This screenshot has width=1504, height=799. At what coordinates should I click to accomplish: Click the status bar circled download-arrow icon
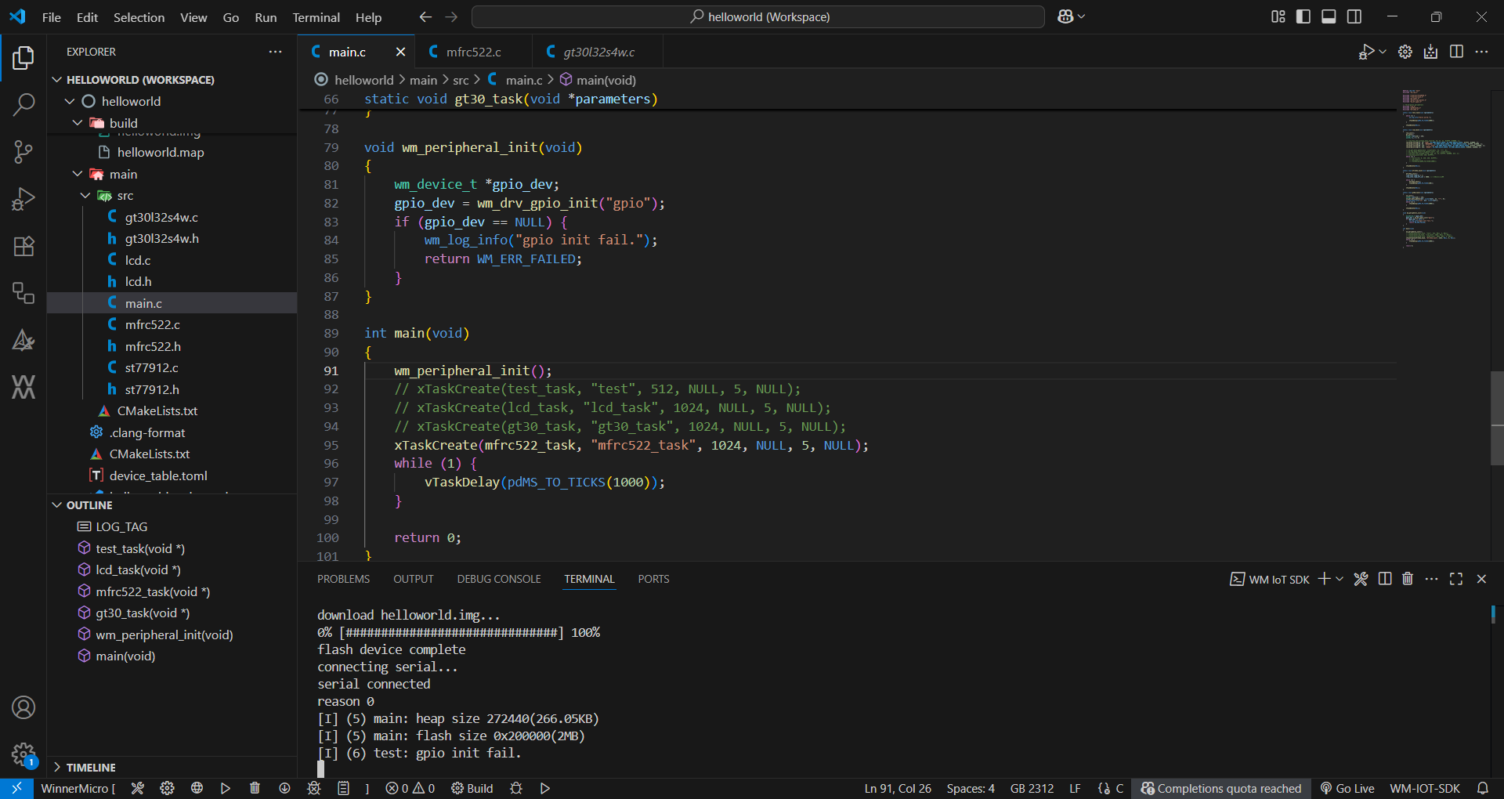click(284, 788)
